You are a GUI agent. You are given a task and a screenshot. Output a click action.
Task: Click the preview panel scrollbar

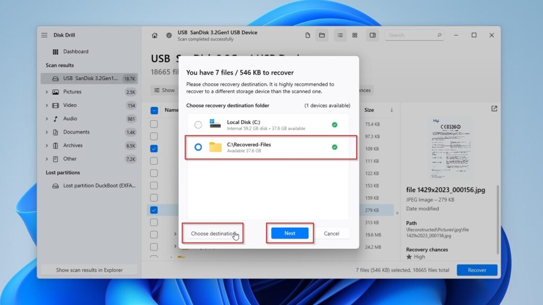click(497, 220)
